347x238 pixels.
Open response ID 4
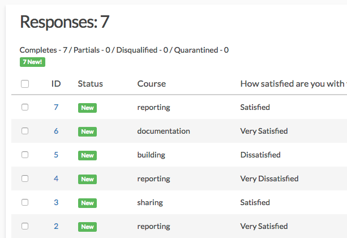point(56,178)
